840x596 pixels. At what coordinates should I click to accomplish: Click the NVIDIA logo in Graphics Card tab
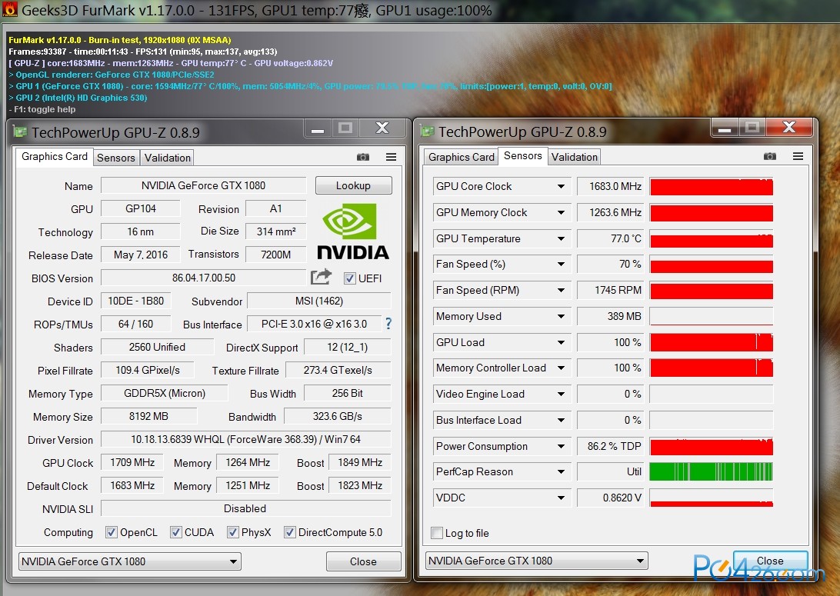coord(352,231)
